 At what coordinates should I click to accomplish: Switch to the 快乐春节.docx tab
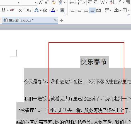(x=30, y=20)
